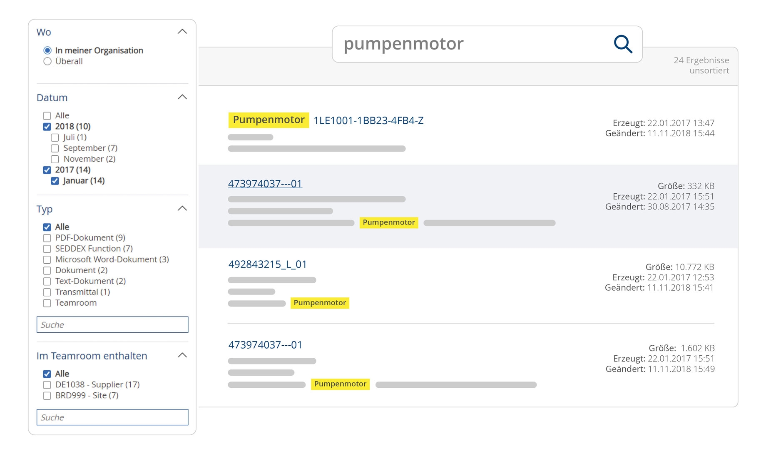Collapse the Datum filter section
Screen dimensions: 766x454
click(182, 97)
